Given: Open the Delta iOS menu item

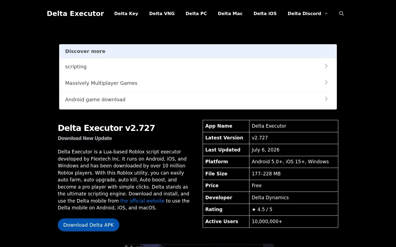Looking at the screenshot, I should pos(265,13).
